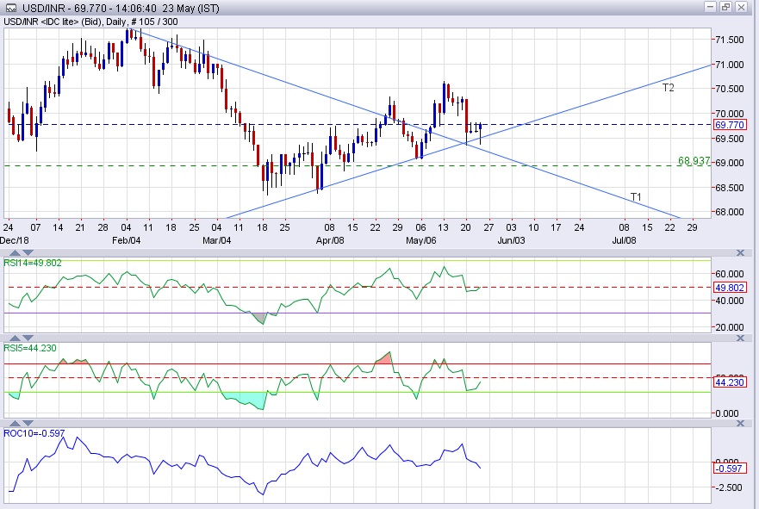Click the 49.802 value box on RSI14 axis

pyautogui.click(x=730, y=288)
